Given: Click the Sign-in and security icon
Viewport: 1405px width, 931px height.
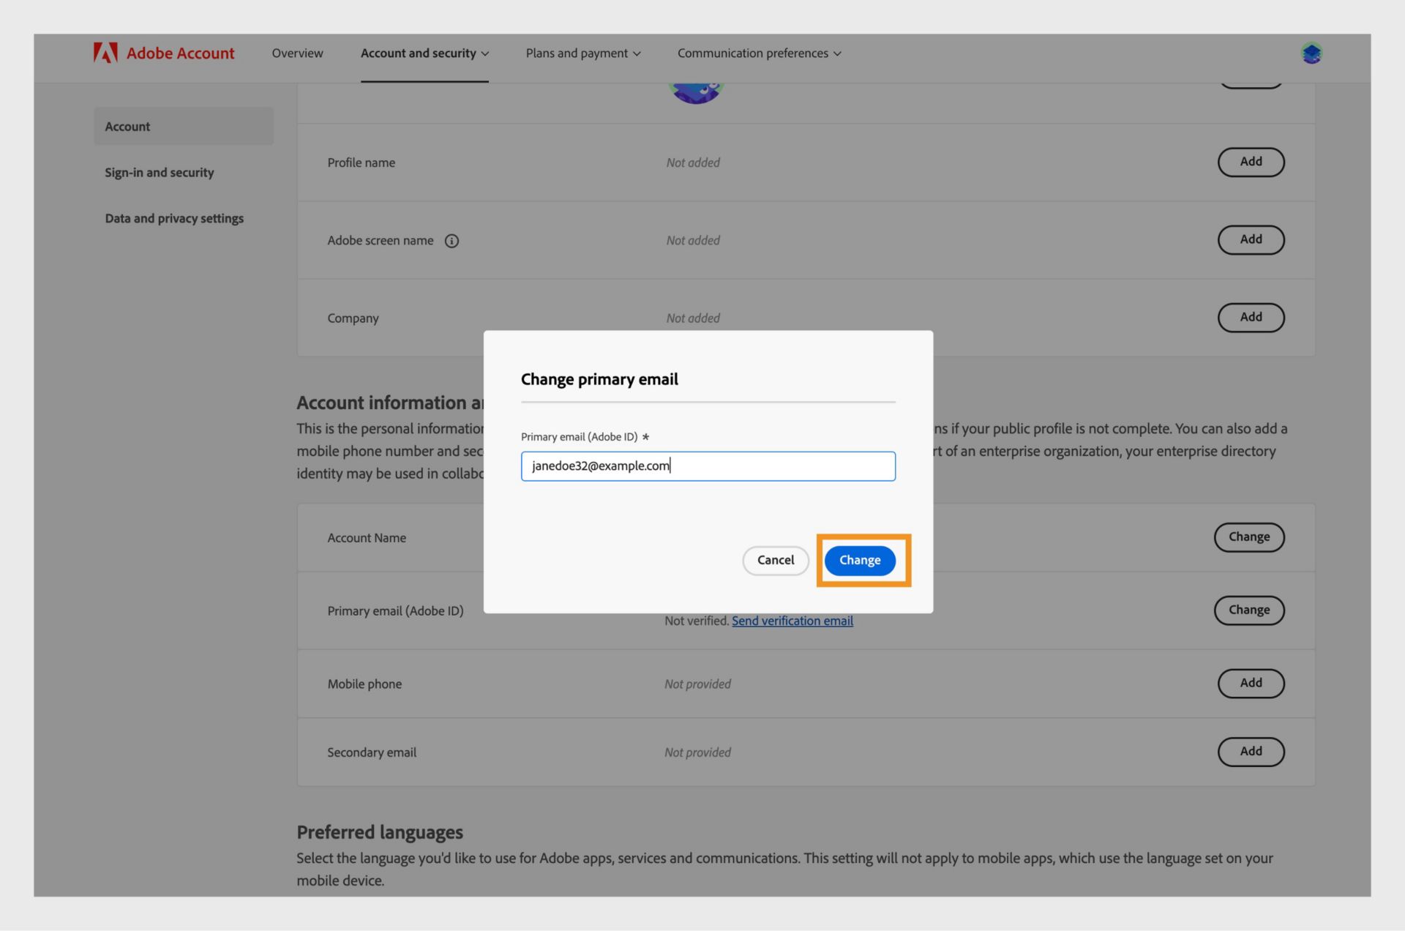Looking at the screenshot, I should point(159,171).
